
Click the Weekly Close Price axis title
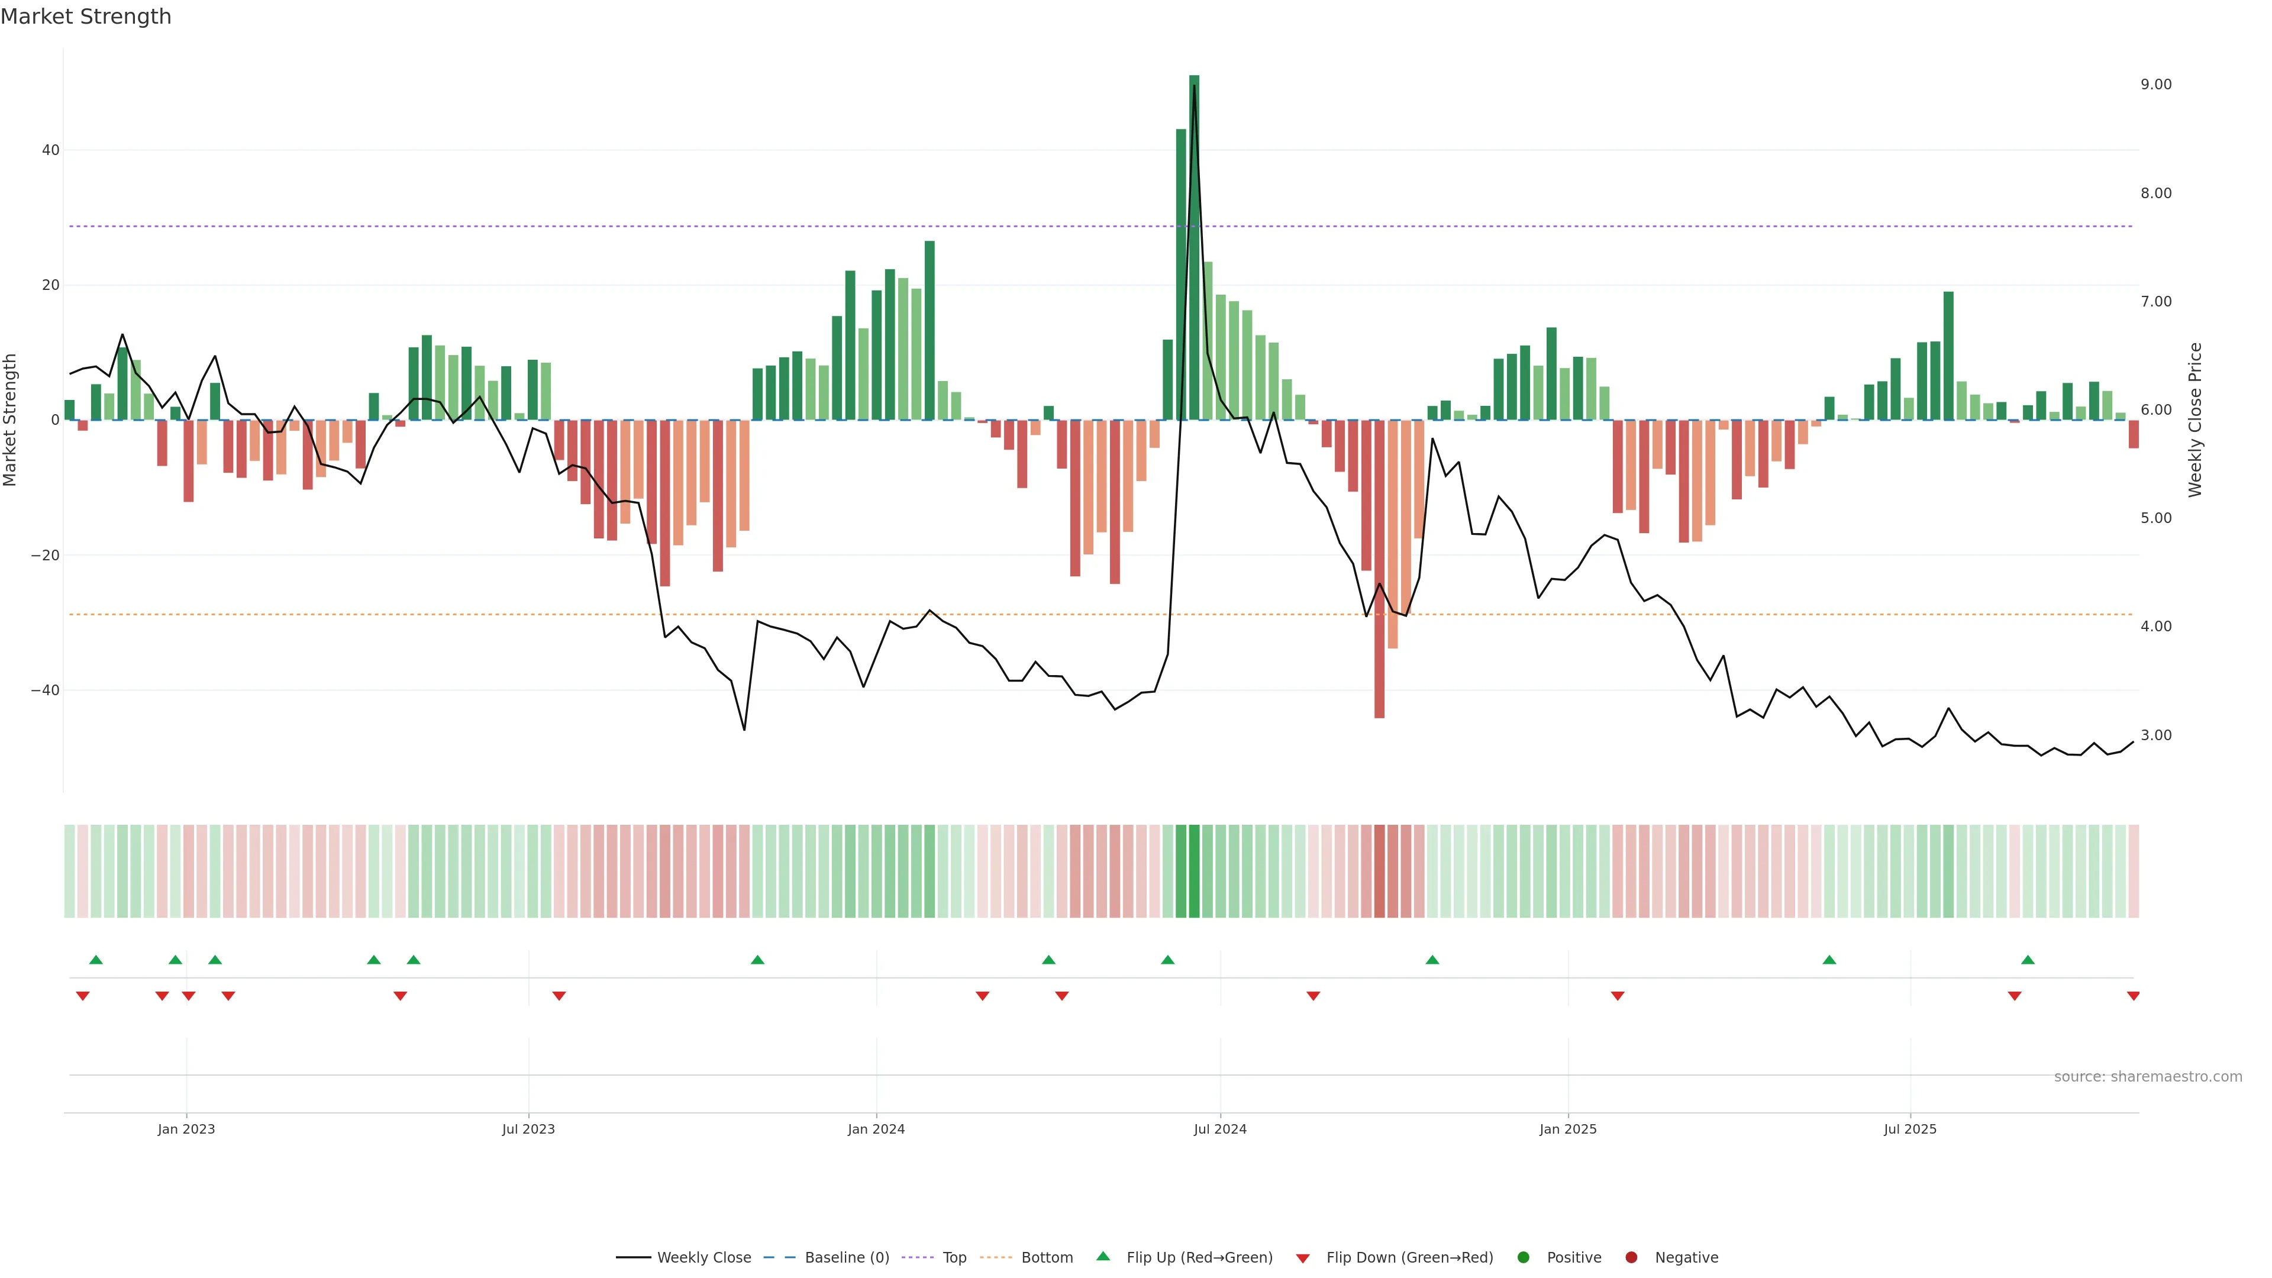2195,420
